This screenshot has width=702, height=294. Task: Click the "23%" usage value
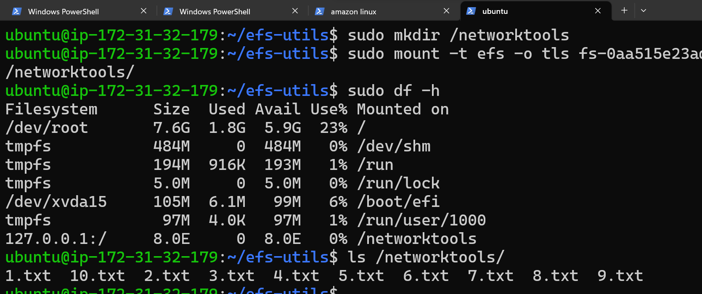pyautogui.click(x=334, y=128)
